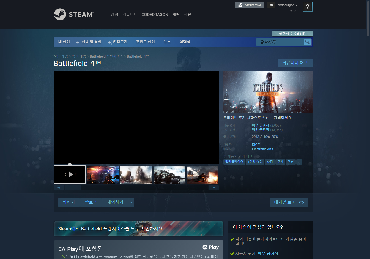Screen dimensions: 370x259
Task: Open the 채팅 chat menu
Action: [176, 15]
